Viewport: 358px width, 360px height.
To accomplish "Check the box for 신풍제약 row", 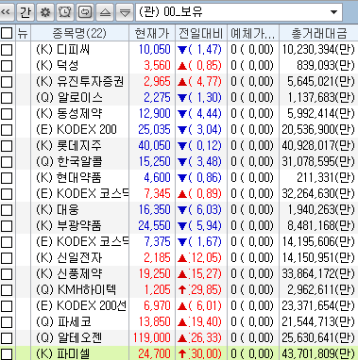I will tap(7, 273).
